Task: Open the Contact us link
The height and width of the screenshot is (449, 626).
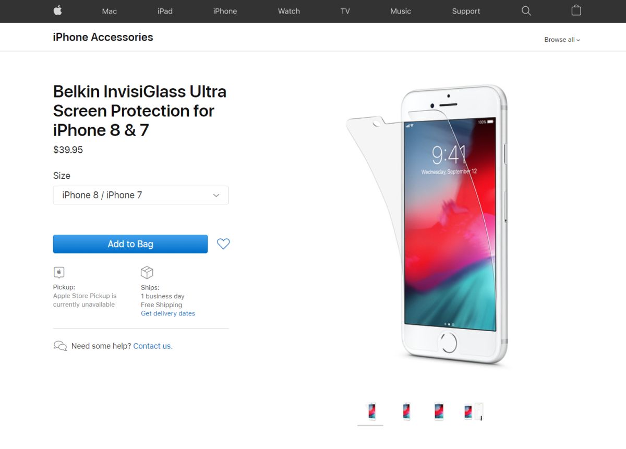Action: 153,346
